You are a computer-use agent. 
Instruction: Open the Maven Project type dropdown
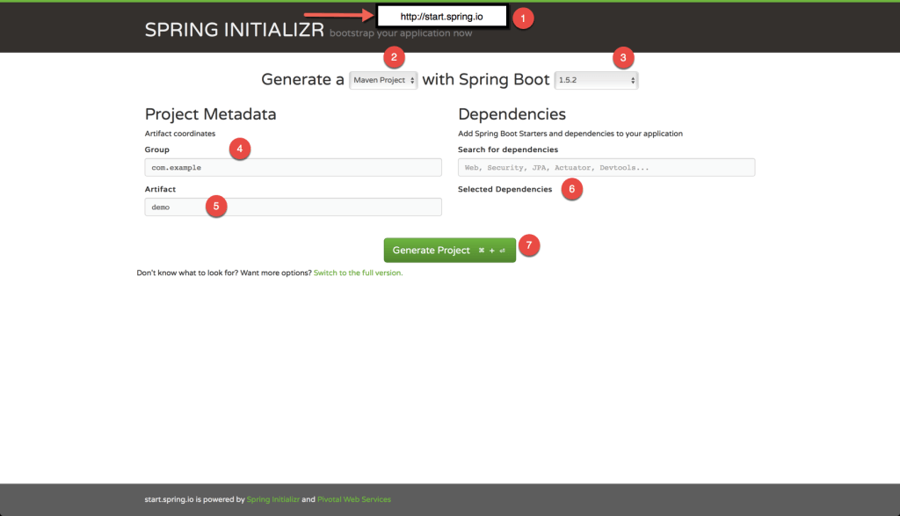pos(384,80)
